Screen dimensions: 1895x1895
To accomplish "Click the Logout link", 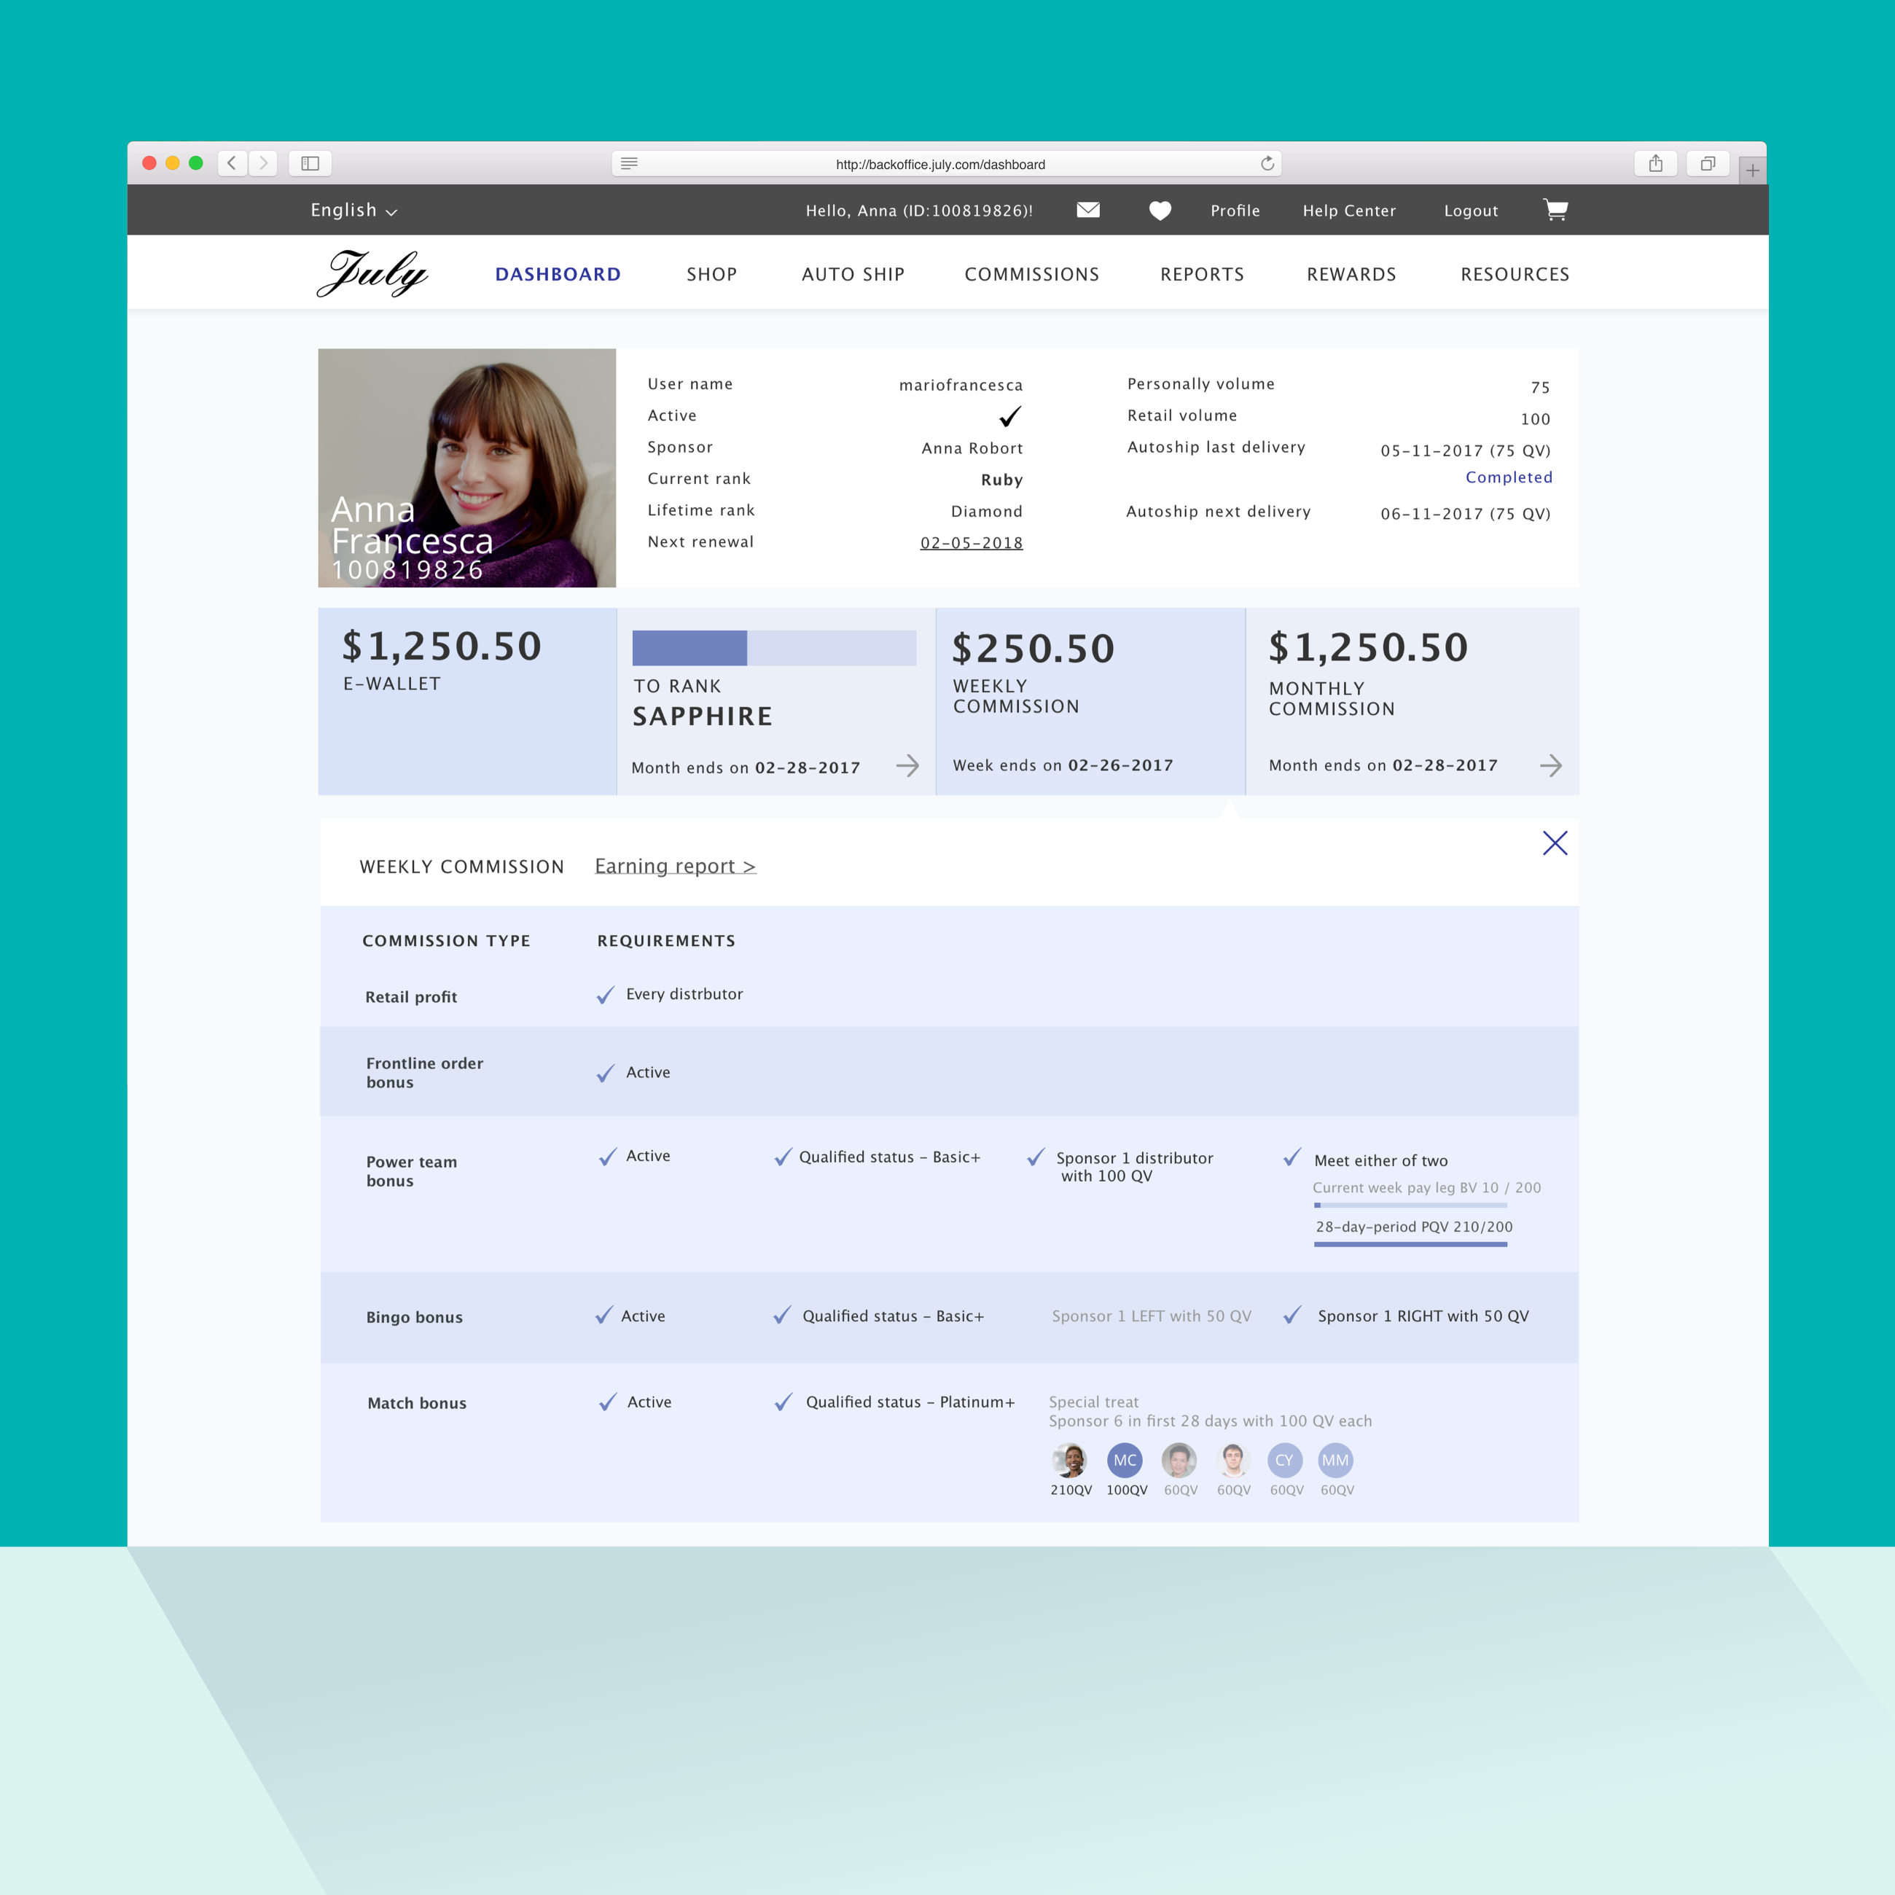I will pyautogui.click(x=1470, y=211).
